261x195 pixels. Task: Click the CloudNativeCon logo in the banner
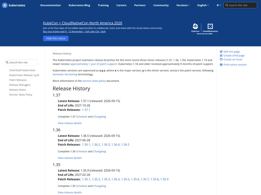point(210,28)
